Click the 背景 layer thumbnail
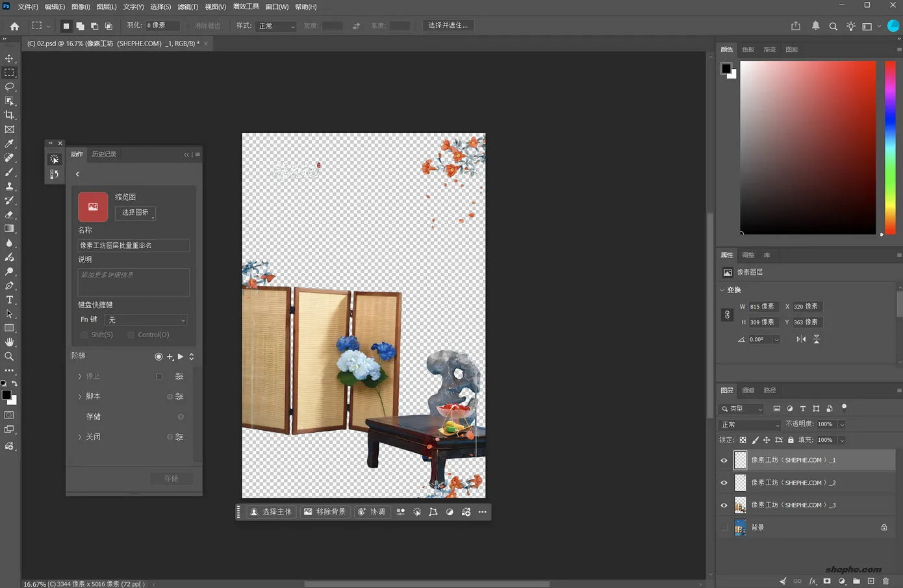 (x=740, y=528)
